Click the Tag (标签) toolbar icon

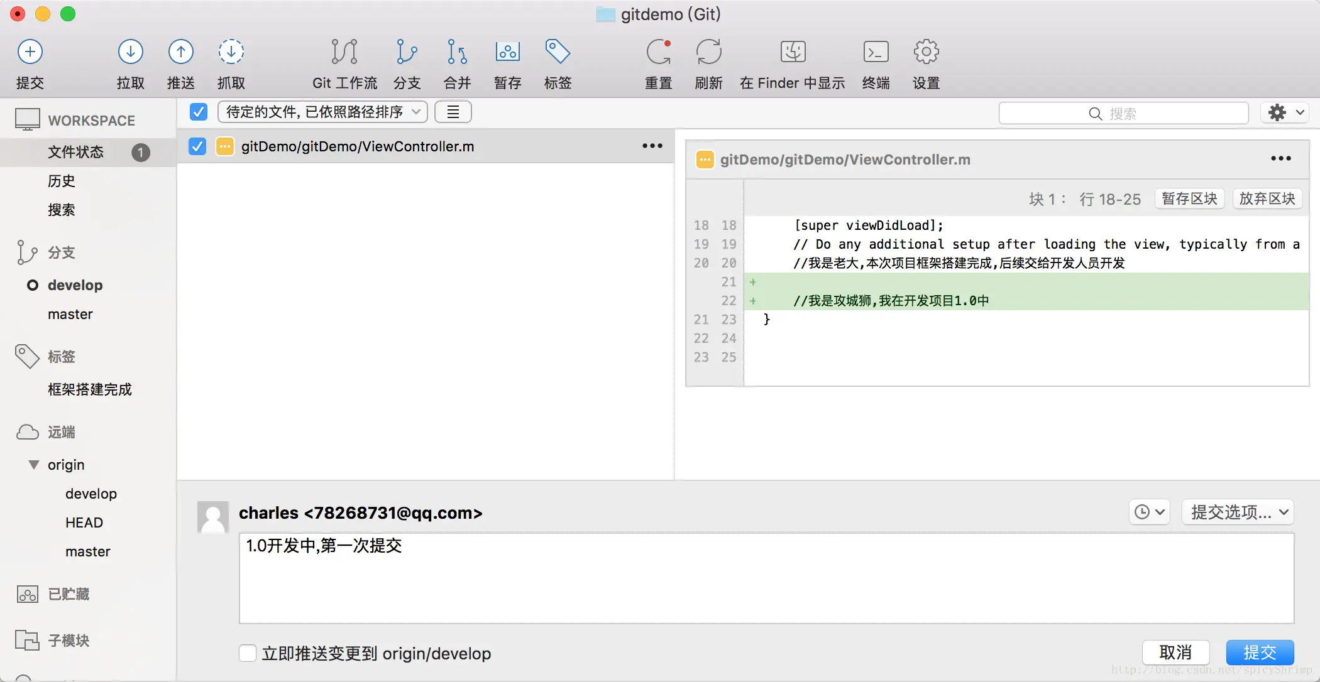point(558,52)
